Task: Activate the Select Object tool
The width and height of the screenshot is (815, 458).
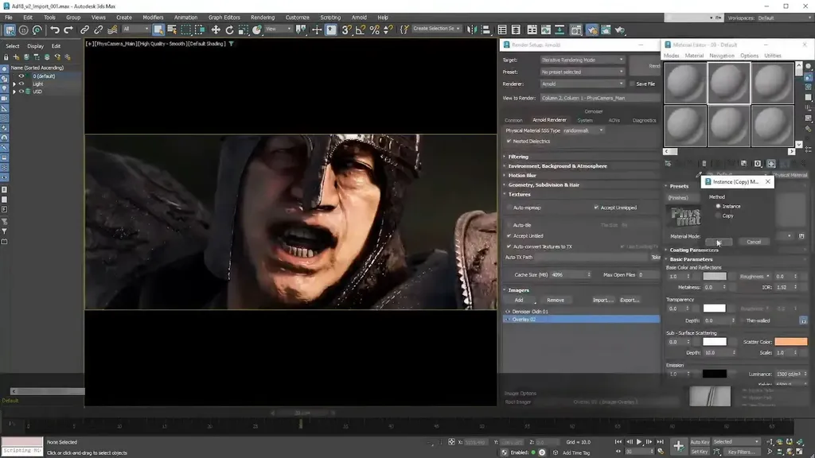Action: pos(158,30)
